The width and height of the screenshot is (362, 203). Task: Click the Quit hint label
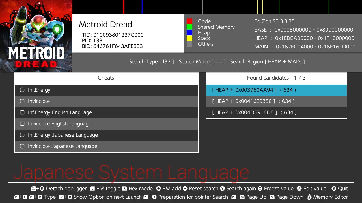[343, 189]
